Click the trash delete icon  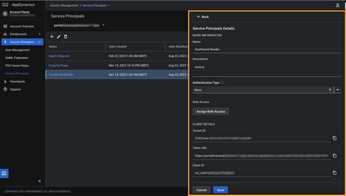pyautogui.click(x=66, y=36)
